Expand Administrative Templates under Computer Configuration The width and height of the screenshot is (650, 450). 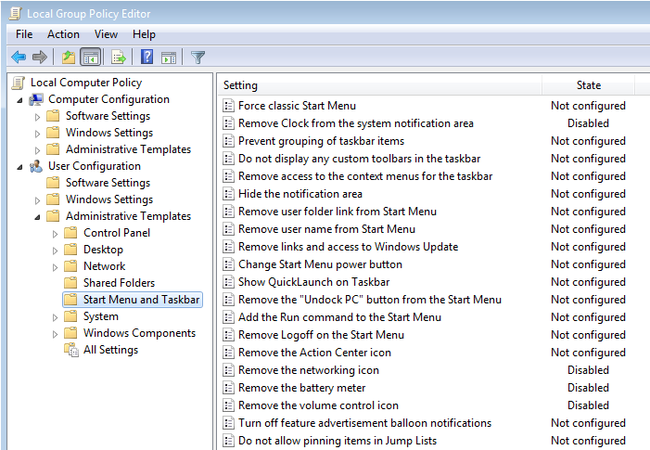pyautogui.click(x=37, y=150)
